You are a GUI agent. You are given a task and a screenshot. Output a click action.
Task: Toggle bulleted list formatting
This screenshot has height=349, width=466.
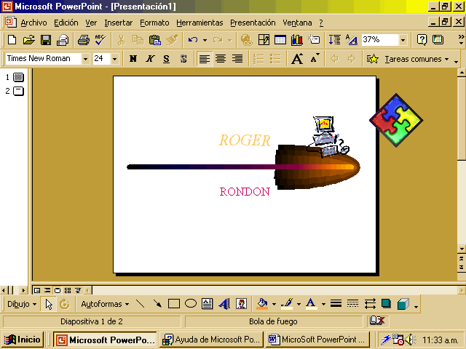(x=275, y=59)
